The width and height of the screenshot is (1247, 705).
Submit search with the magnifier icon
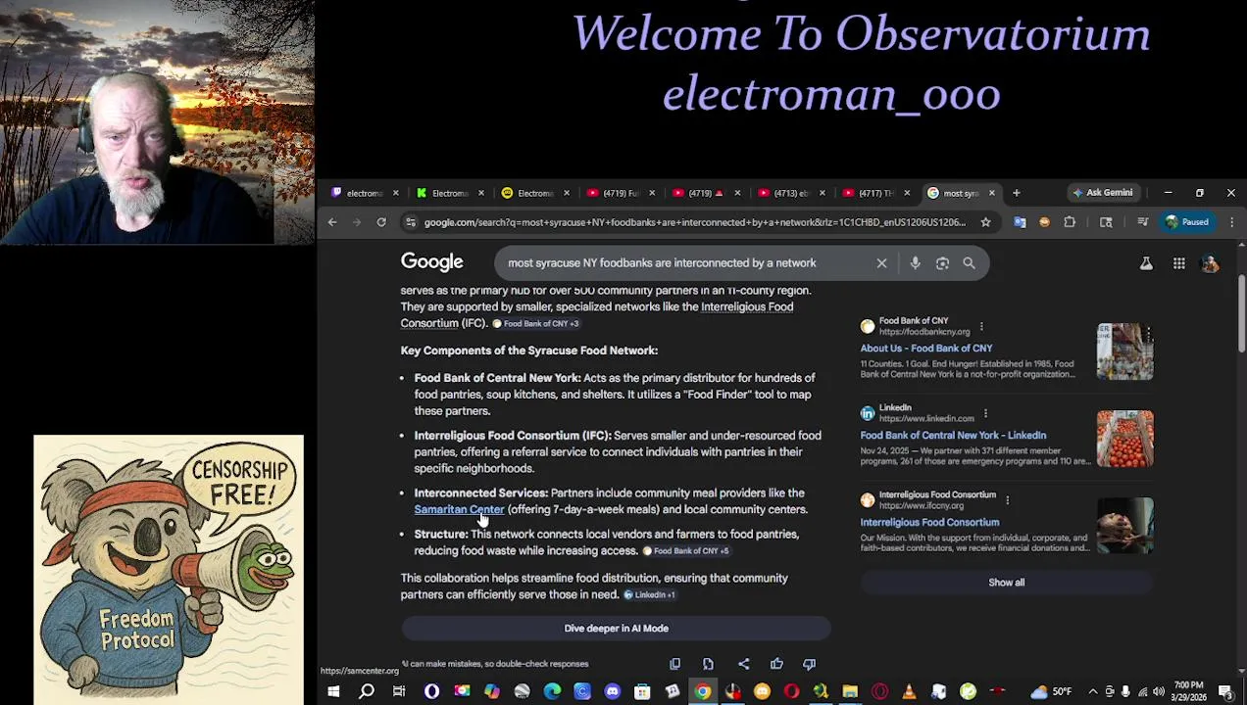click(x=969, y=262)
